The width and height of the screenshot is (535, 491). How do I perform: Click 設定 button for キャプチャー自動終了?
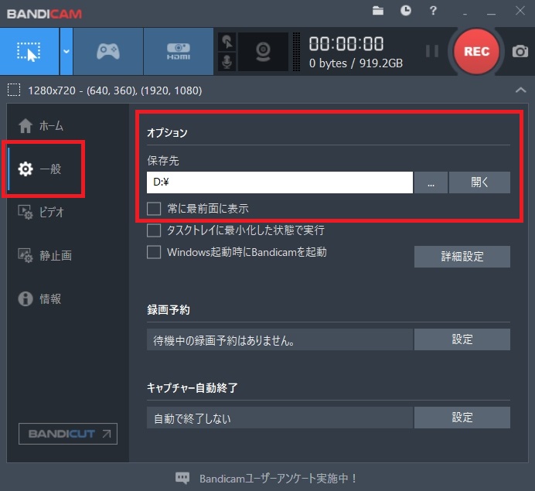(462, 418)
